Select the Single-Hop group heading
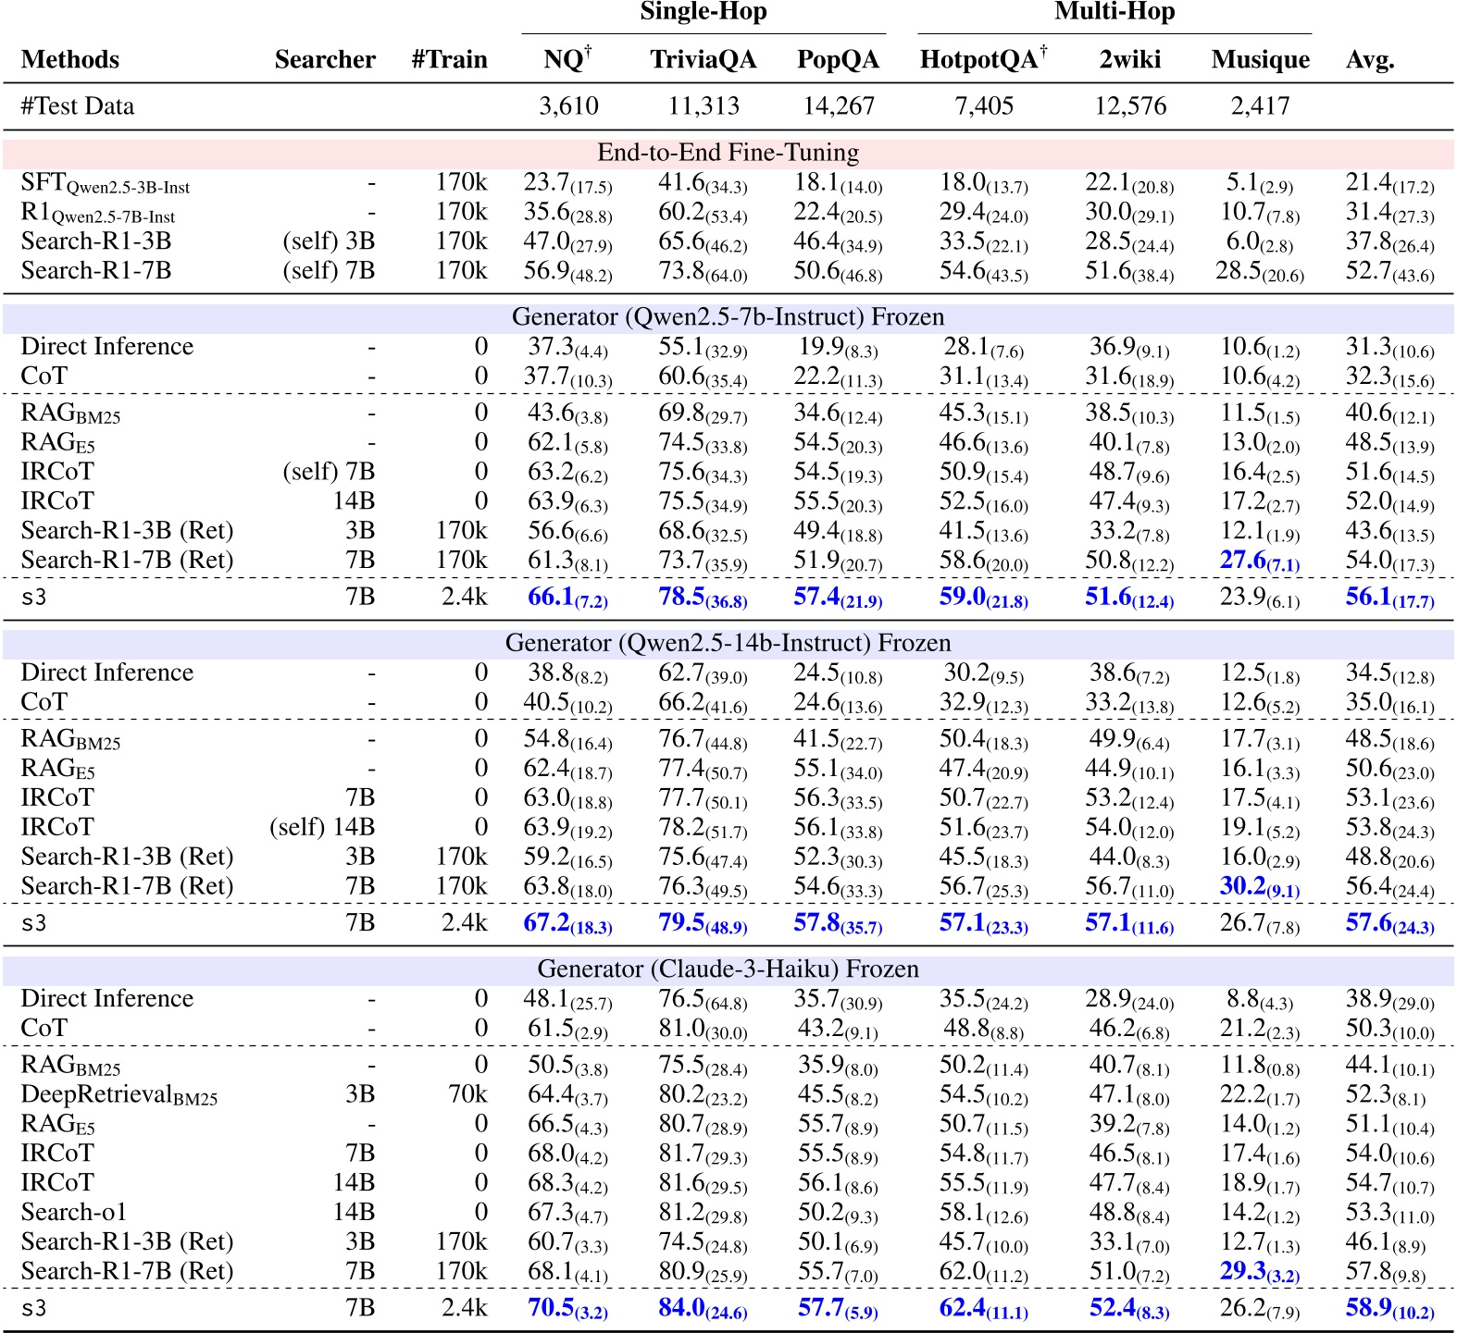This screenshot has height=1333, width=1457. pos(704,12)
